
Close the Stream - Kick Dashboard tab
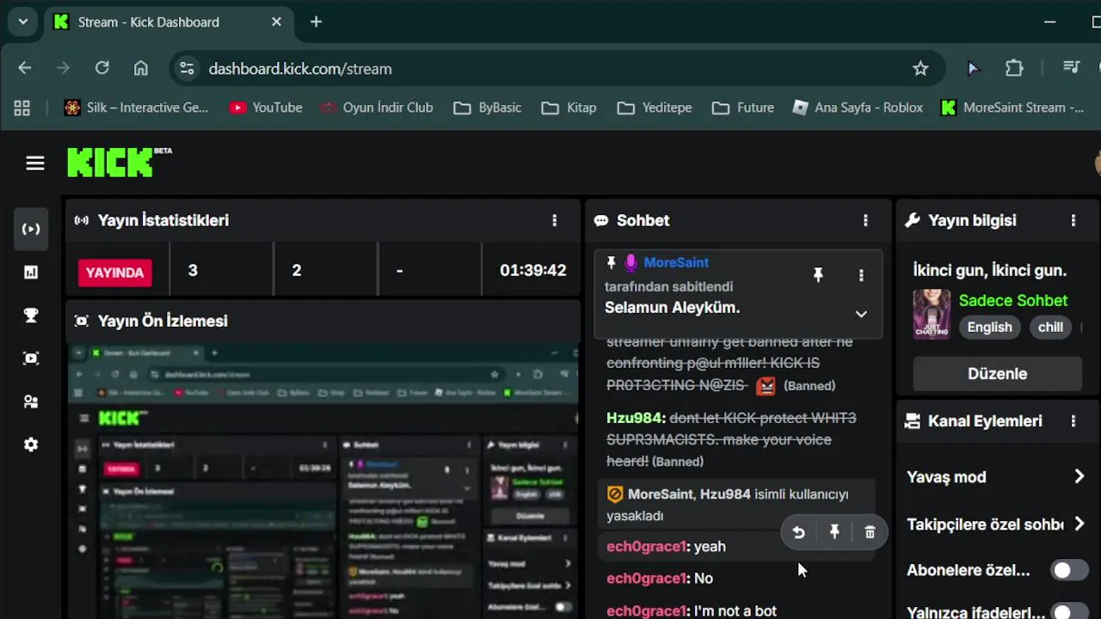pyautogui.click(x=276, y=21)
